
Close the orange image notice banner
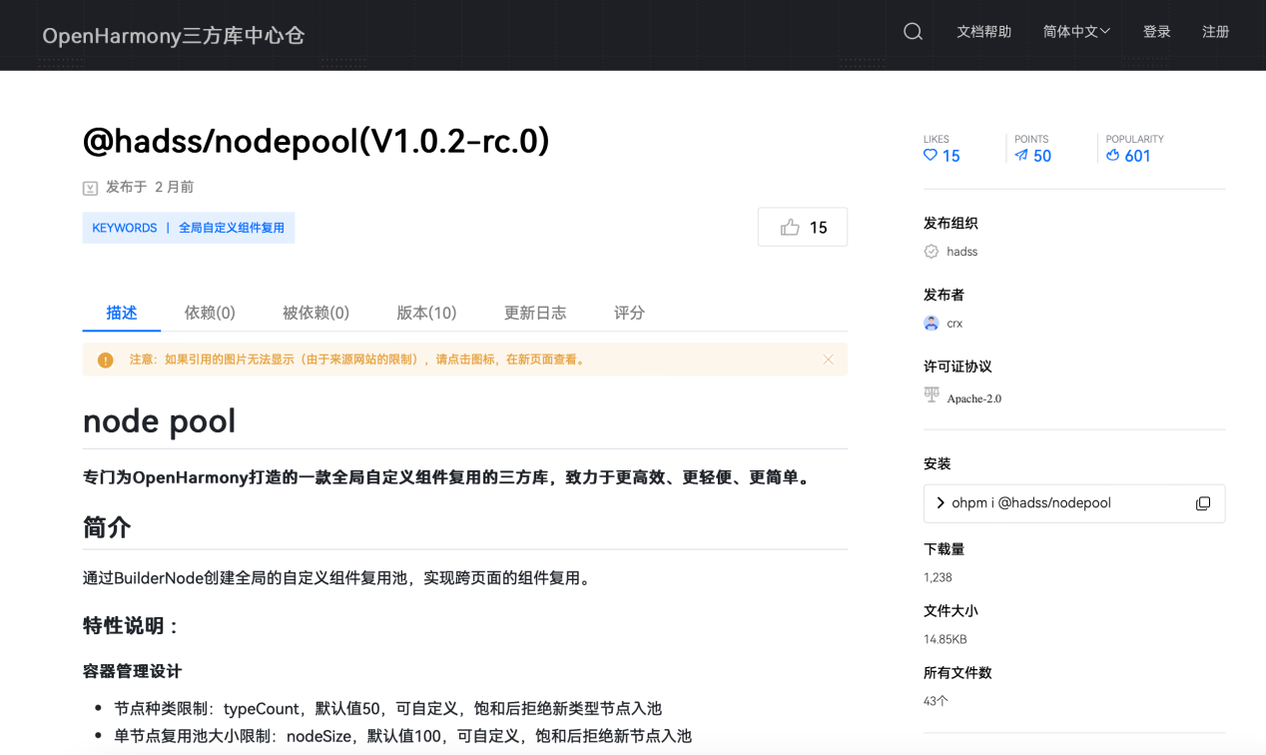click(x=828, y=360)
